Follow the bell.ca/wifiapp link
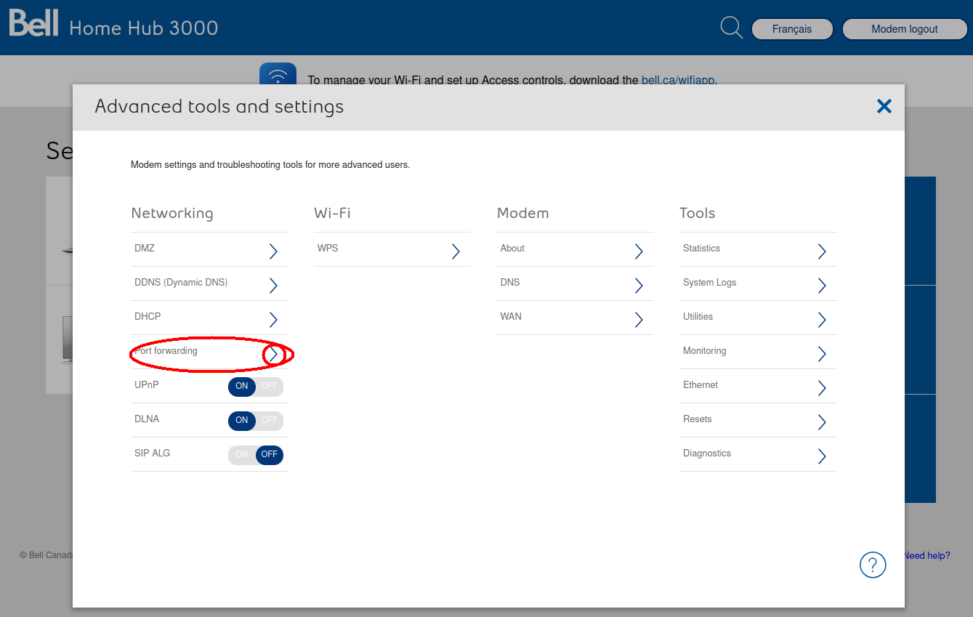 pyautogui.click(x=678, y=80)
